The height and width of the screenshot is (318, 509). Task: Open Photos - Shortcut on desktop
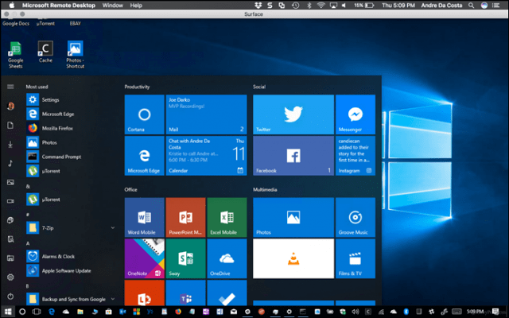76,55
